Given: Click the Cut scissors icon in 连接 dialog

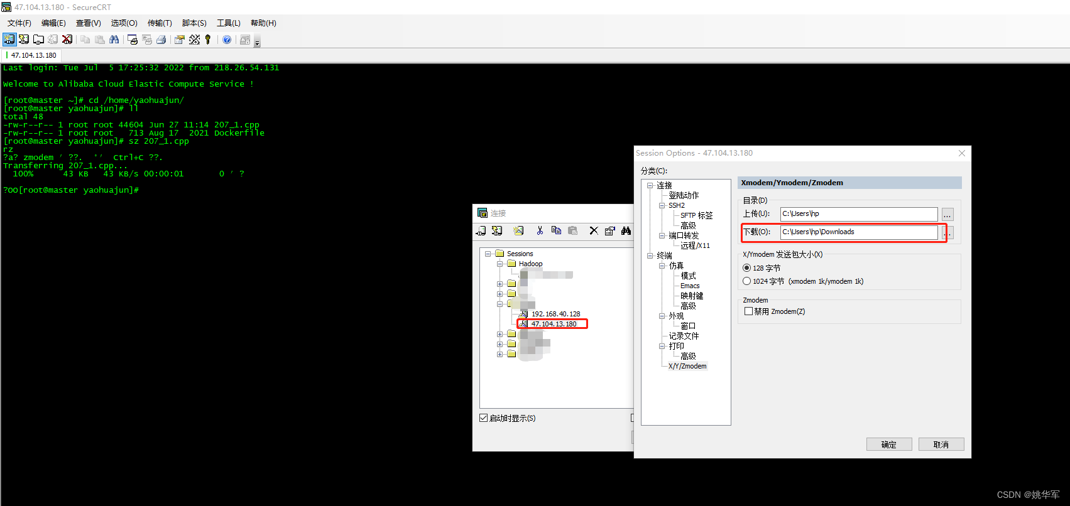Looking at the screenshot, I should (x=540, y=231).
